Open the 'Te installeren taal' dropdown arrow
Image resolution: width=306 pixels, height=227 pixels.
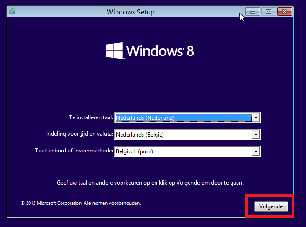pyautogui.click(x=256, y=118)
